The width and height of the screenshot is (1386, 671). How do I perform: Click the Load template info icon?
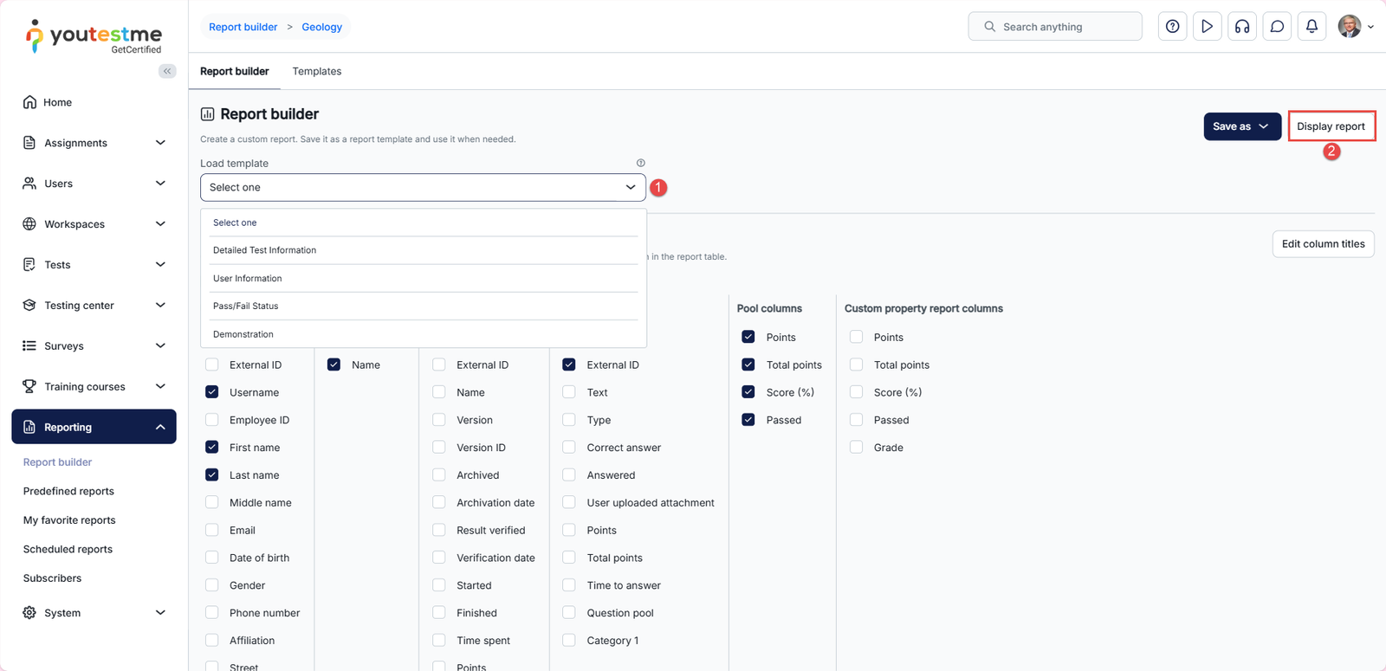pyautogui.click(x=641, y=163)
